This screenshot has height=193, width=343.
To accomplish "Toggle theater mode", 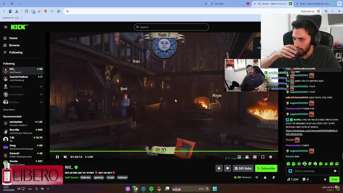I will [x=255, y=157].
